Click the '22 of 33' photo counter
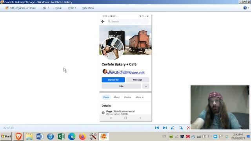The width and height of the screenshot is (251, 141). coord(9,128)
